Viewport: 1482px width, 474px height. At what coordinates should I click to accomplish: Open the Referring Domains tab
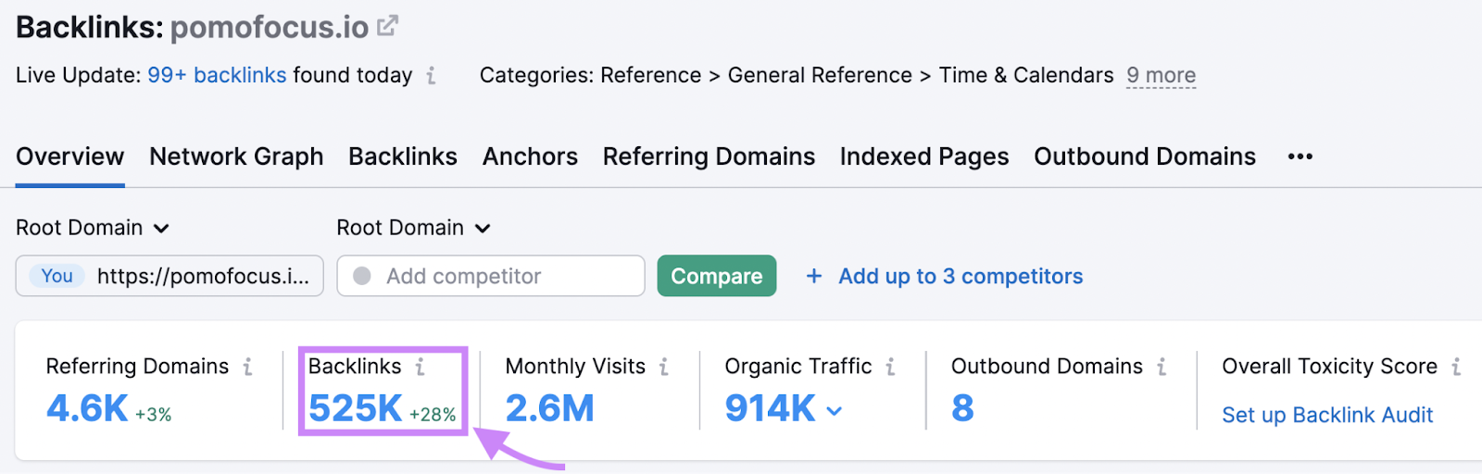[709, 156]
